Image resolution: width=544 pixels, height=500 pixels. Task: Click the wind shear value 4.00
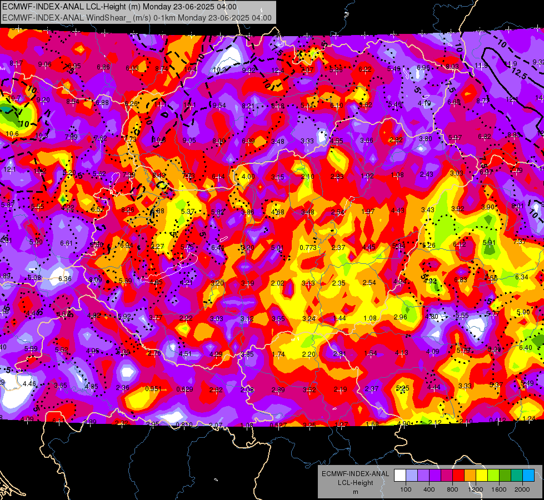pos(248,177)
